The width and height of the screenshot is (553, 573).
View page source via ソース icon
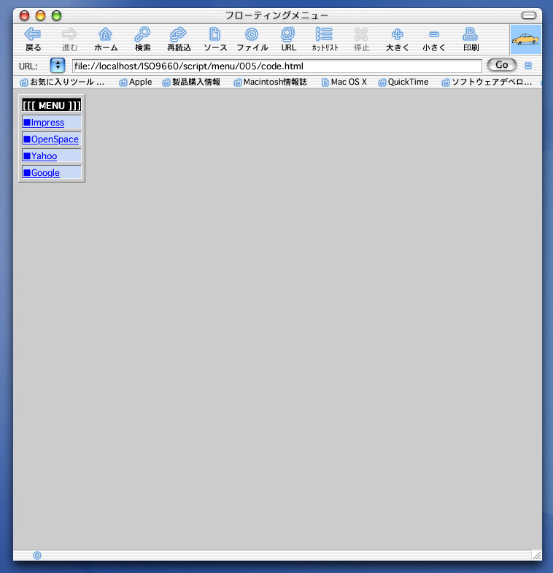pyautogui.click(x=214, y=34)
